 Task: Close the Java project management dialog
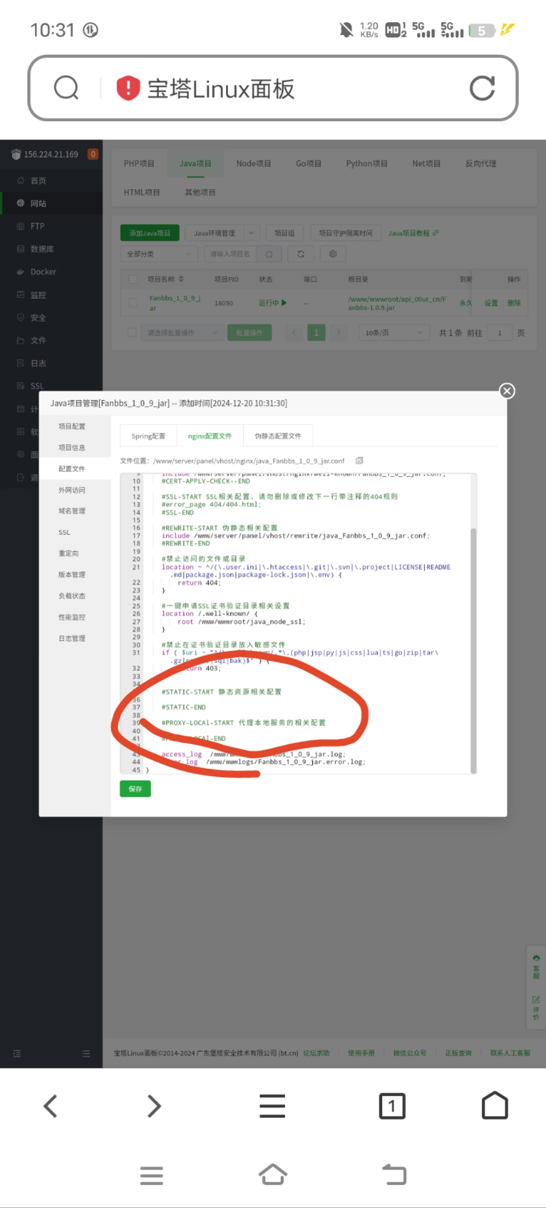[x=507, y=391]
